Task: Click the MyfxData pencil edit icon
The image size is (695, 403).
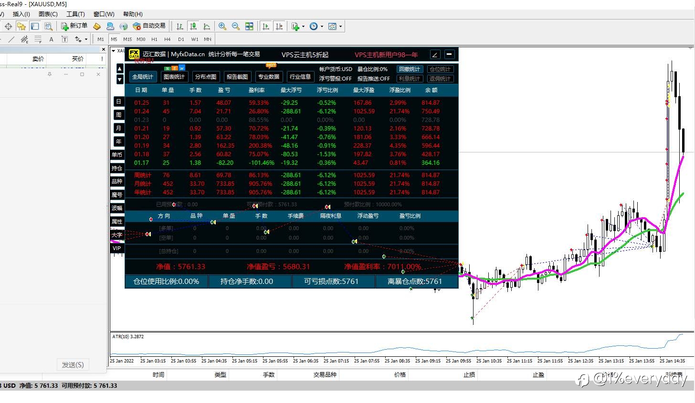Action: tap(435, 54)
